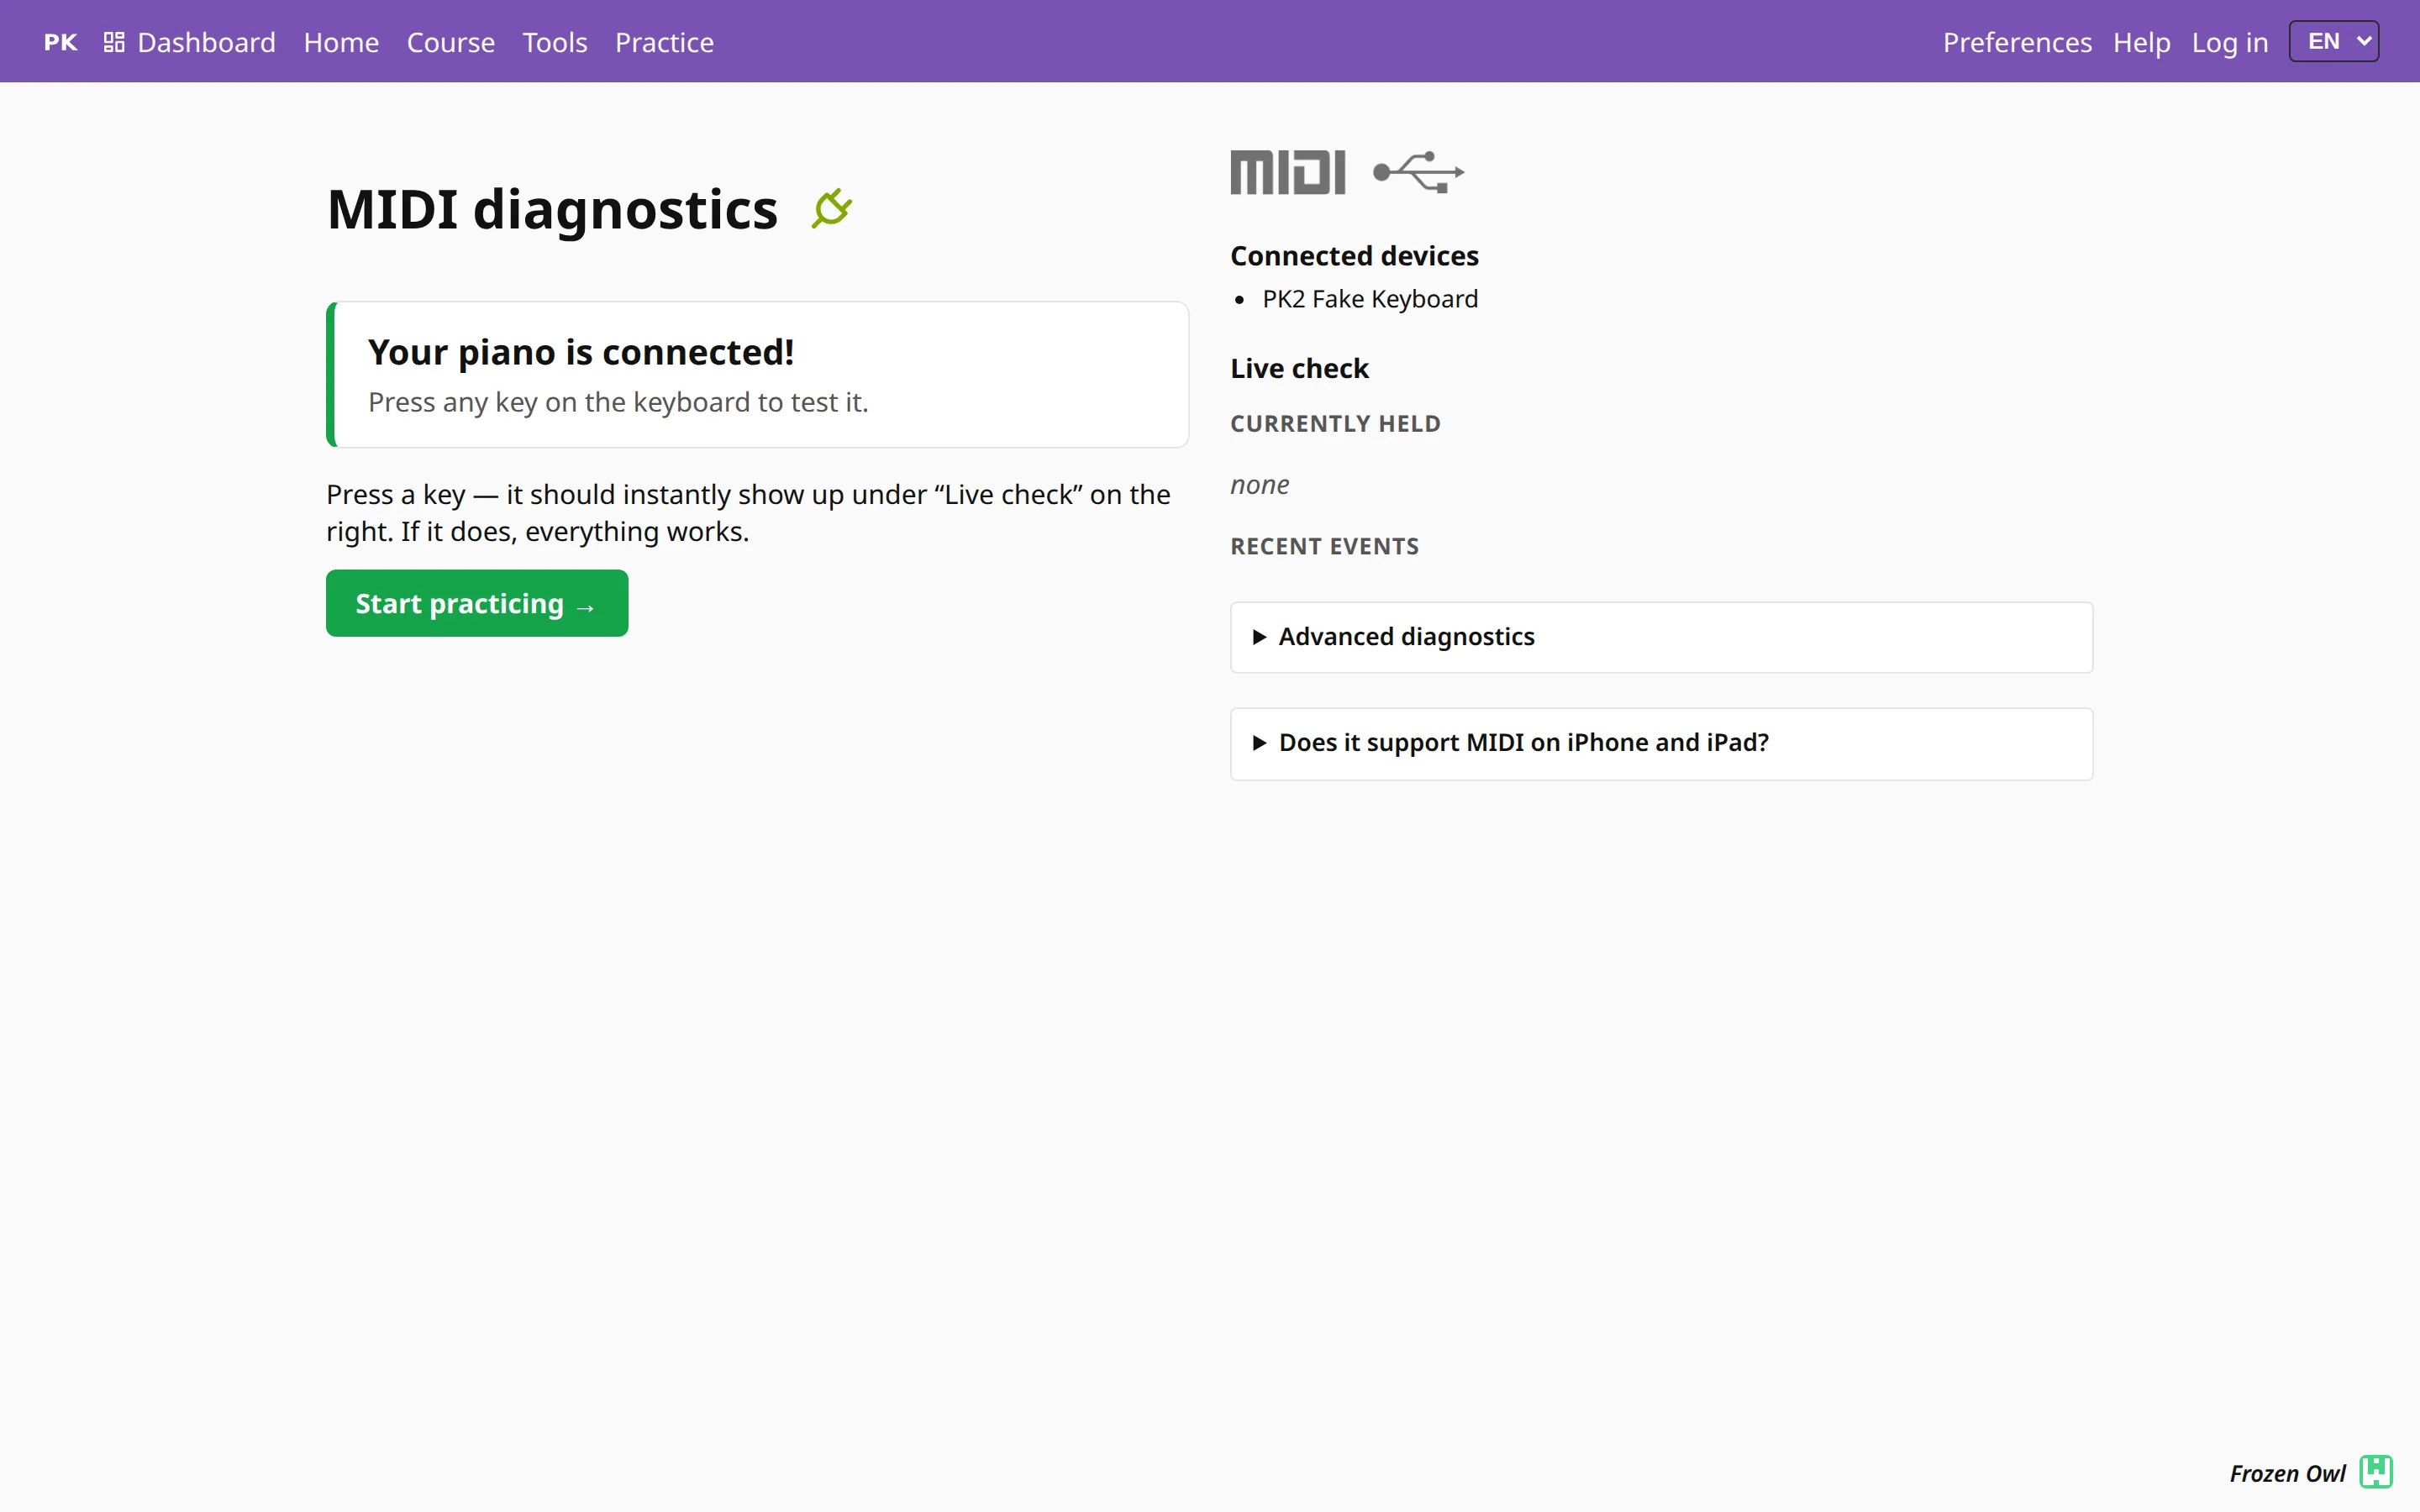Click the Log in link
Image resolution: width=2420 pixels, height=1512 pixels.
(2229, 42)
